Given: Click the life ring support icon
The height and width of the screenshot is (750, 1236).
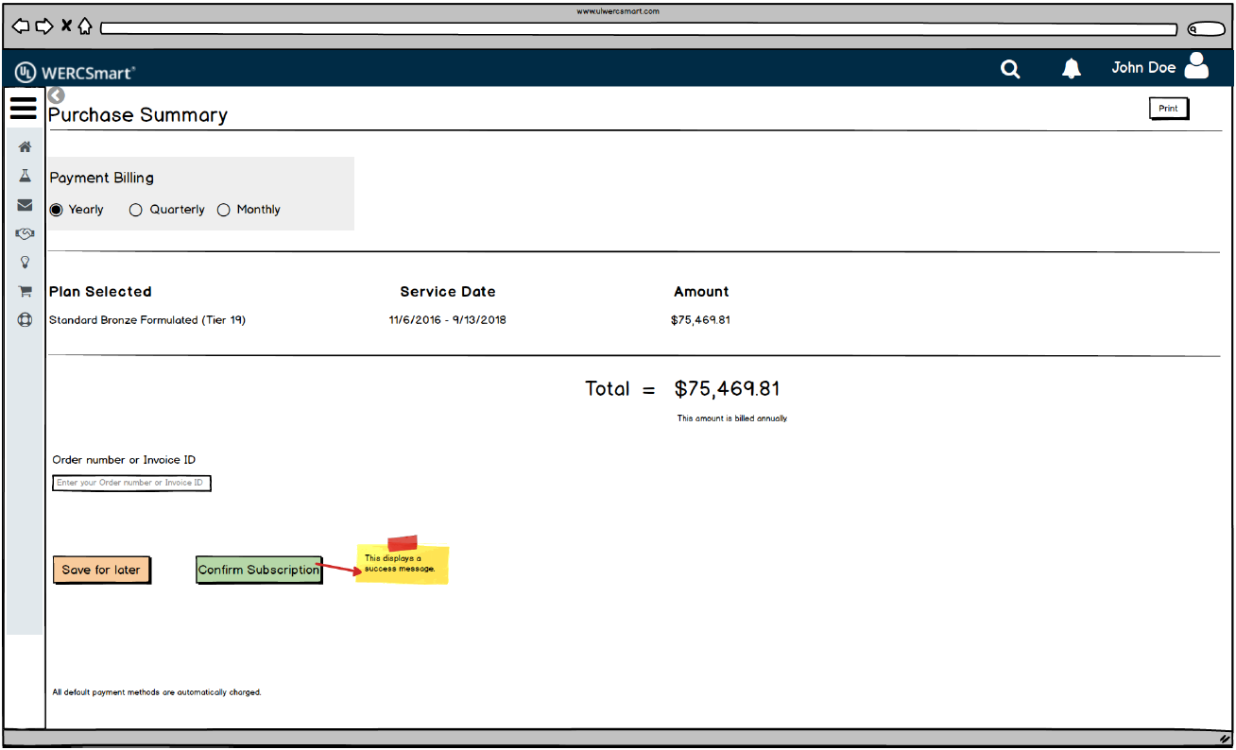Looking at the screenshot, I should [x=26, y=320].
